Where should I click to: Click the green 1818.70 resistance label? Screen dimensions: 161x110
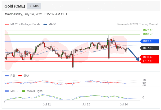[x=148, y=34]
